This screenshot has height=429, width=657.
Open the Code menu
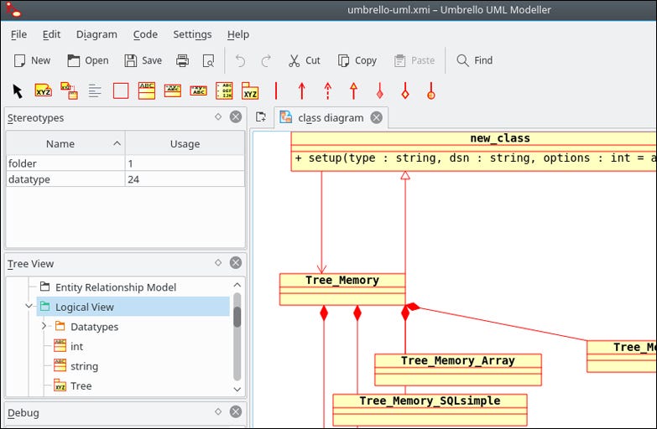pyautogui.click(x=145, y=34)
